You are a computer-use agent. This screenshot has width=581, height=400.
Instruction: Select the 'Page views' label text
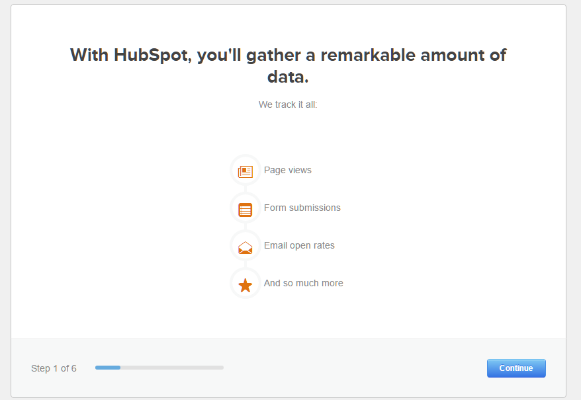[x=288, y=170]
